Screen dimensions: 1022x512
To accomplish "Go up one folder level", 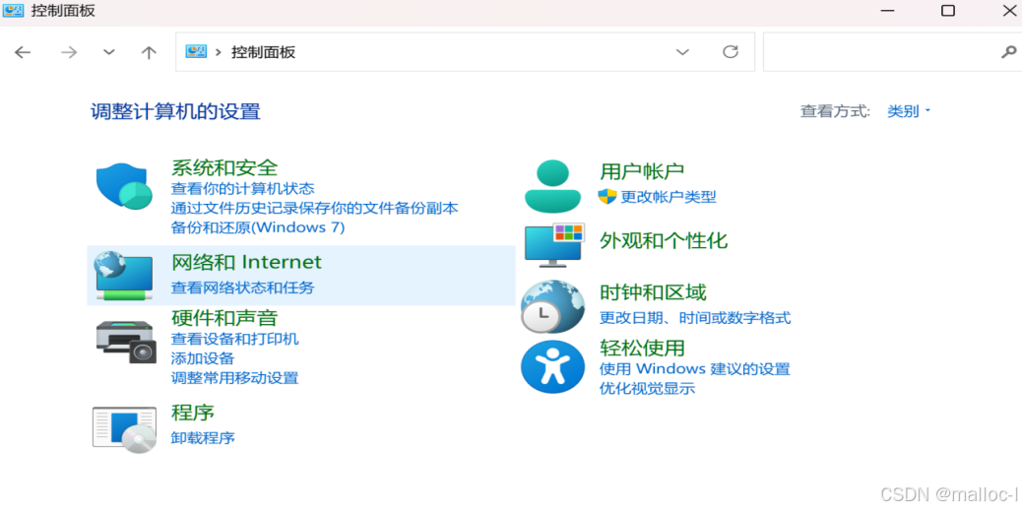I will [150, 53].
